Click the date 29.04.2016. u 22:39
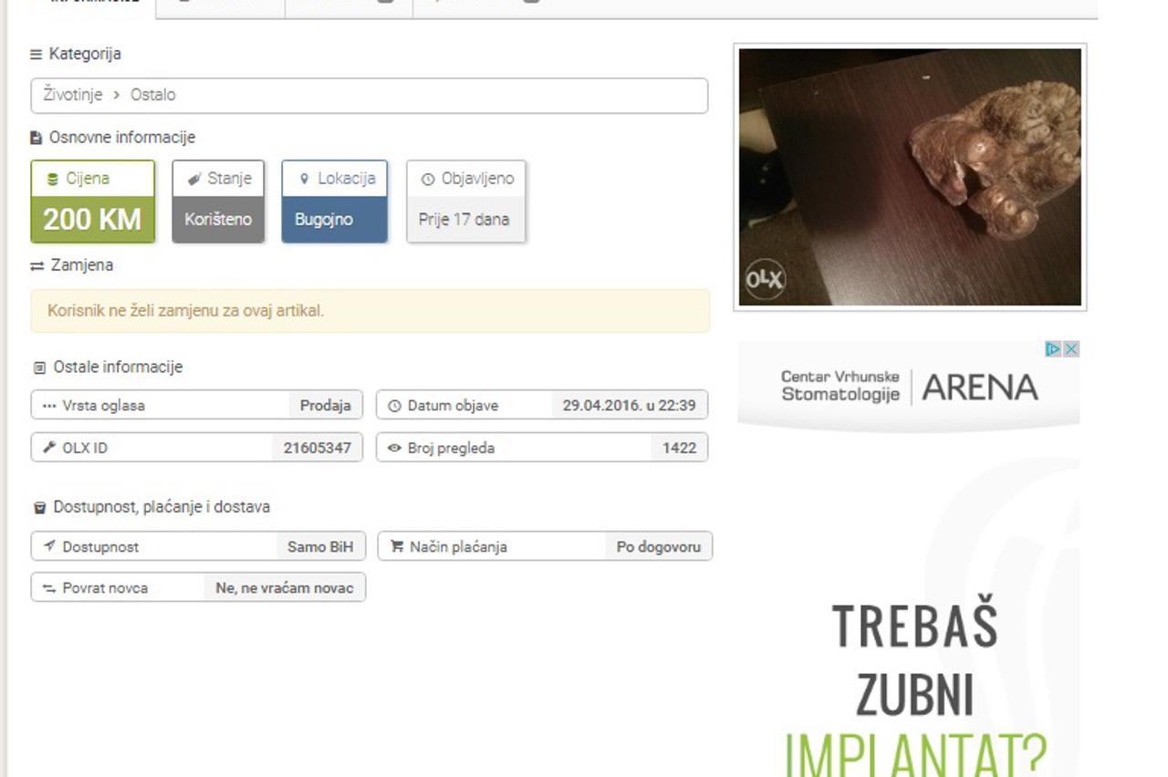Screen dimensions: 1168x777 click(630, 406)
